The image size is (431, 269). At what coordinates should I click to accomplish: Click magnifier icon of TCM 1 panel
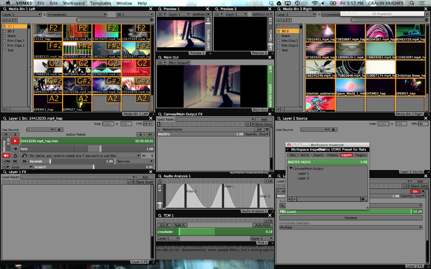[x=160, y=216]
